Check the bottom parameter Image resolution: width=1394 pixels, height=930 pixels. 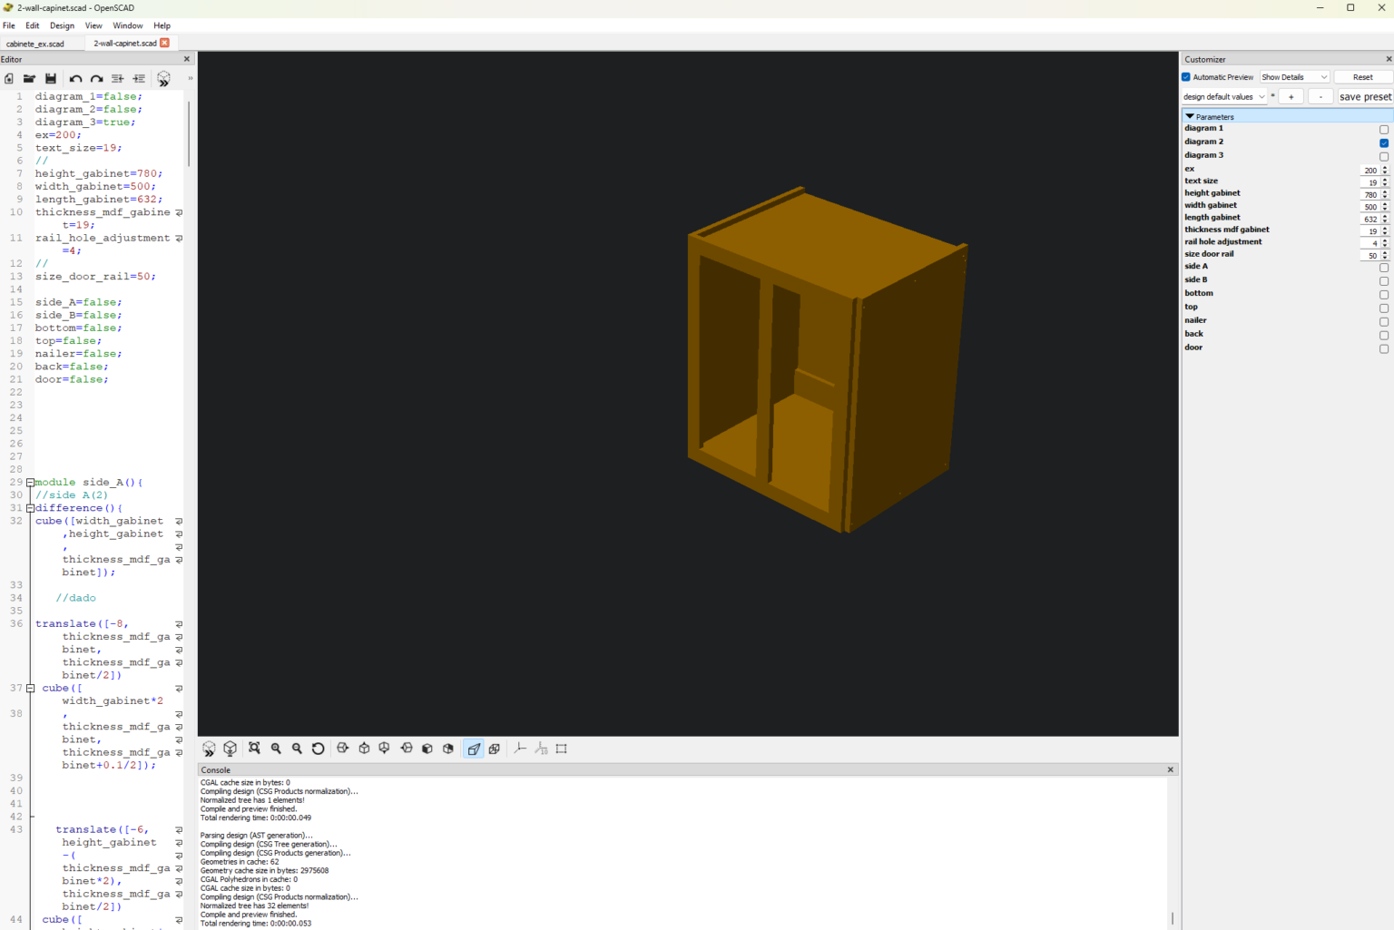(x=1384, y=295)
